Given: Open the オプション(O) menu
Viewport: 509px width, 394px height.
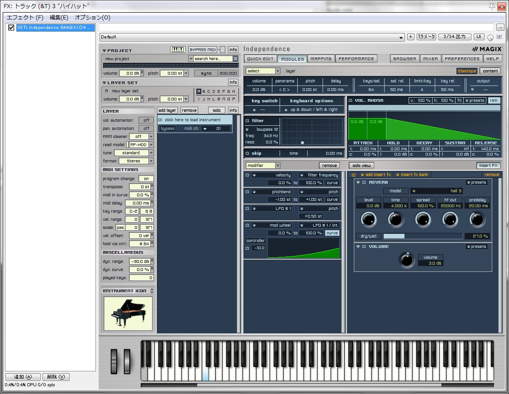Looking at the screenshot, I should click(x=92, y=18).
